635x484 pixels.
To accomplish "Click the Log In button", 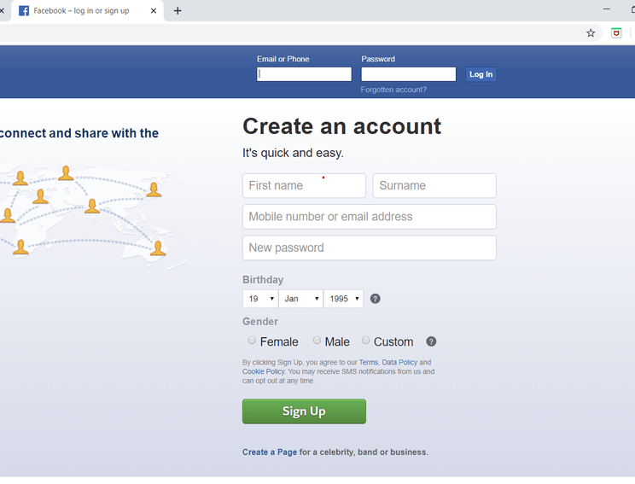I will (481, 74).
